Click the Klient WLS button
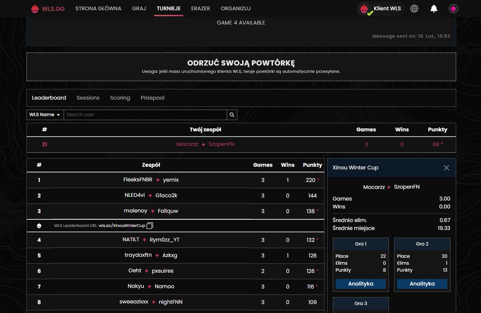The height and width of the screenshot is (313, 481). tap(381, 8)
